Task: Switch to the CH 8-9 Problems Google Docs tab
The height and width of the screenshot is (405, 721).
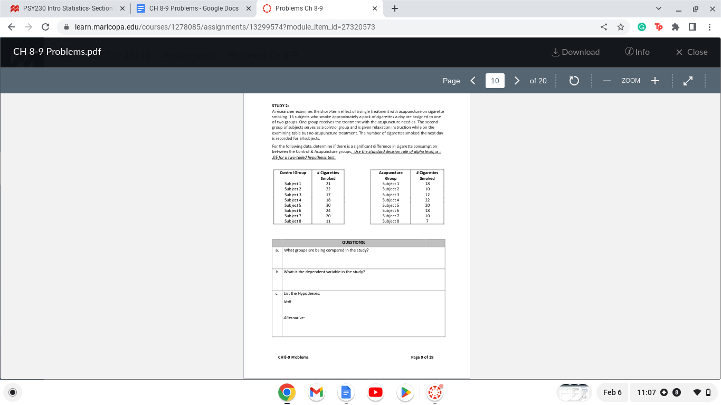Action: point(194,8)
